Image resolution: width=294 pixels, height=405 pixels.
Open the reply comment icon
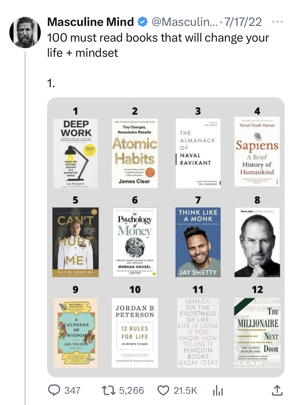54,390
